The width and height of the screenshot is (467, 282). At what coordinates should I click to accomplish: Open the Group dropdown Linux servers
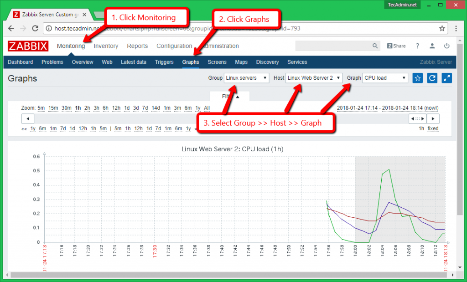coord(247,78)
